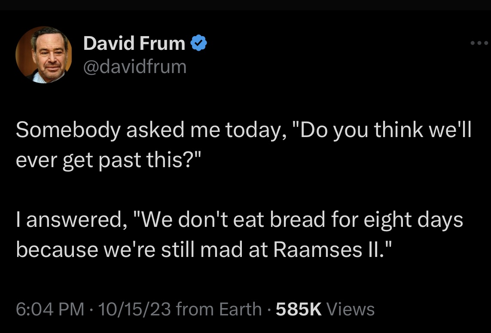Click the 6:04 PM timestamp
Viewport: 491px width, 333px height.
click(50, 309)
